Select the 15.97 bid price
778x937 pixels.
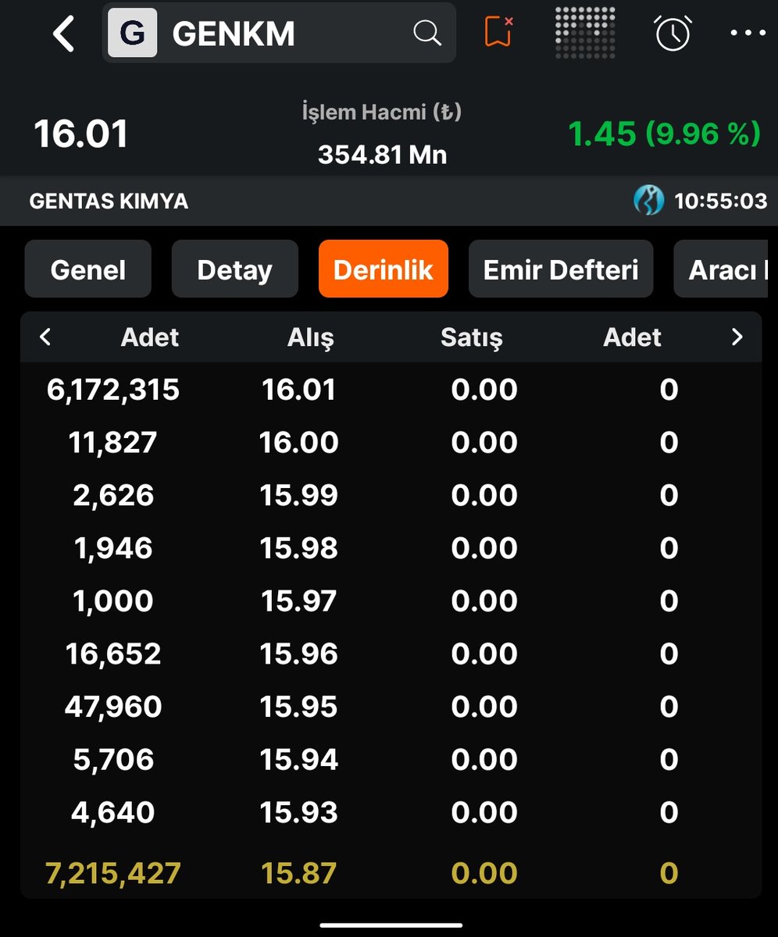299,601
